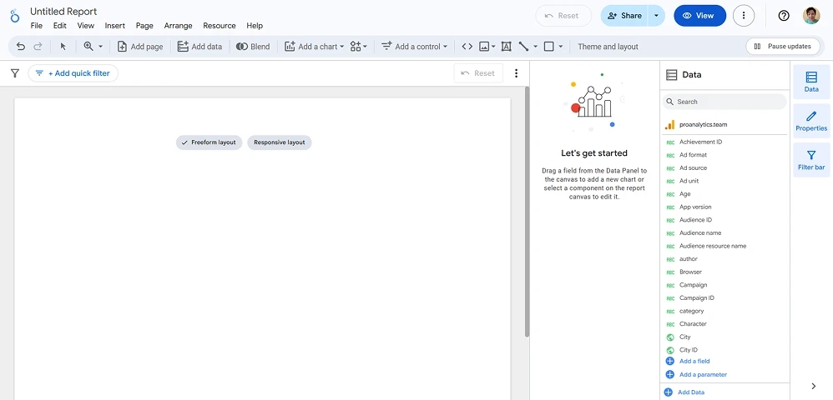Open the Resource menu
Viewport: 833px width, 400px height.
[220, 26]
